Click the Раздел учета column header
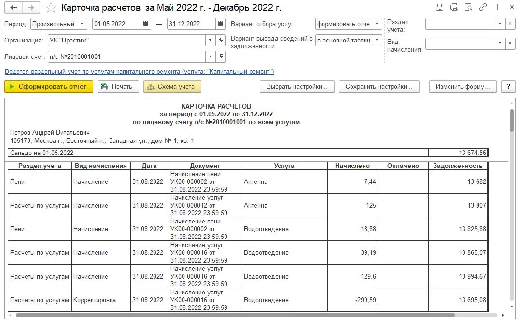The height and width of the screenshot is (321, 520). click(x=40, y=166)
